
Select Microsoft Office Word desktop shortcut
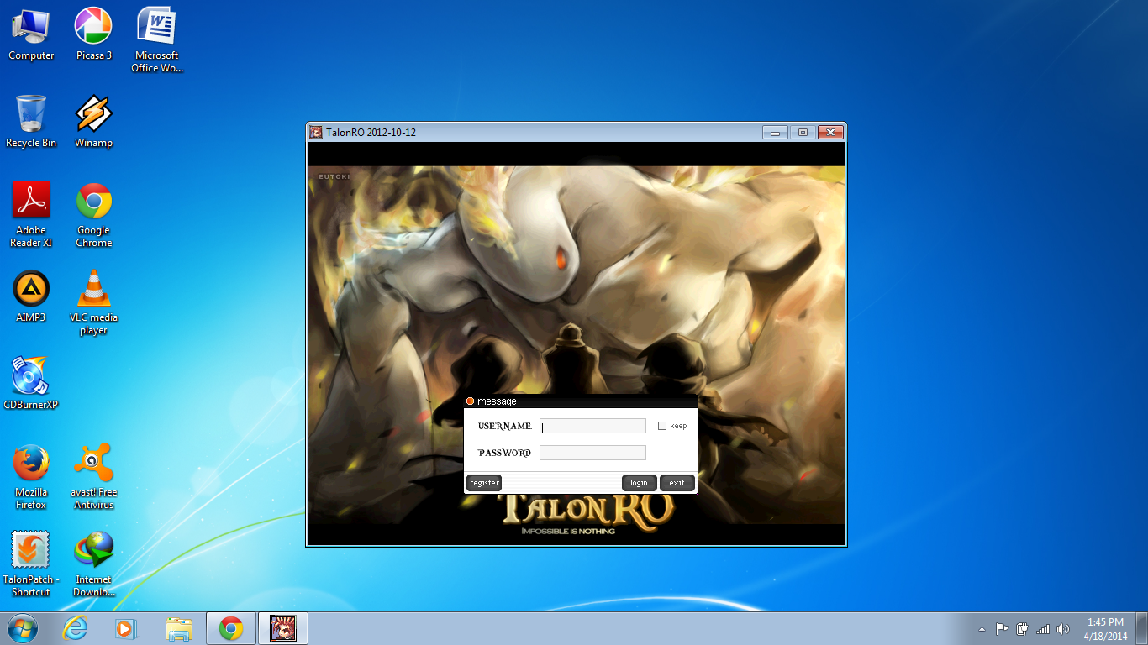[x=156, y=40]
